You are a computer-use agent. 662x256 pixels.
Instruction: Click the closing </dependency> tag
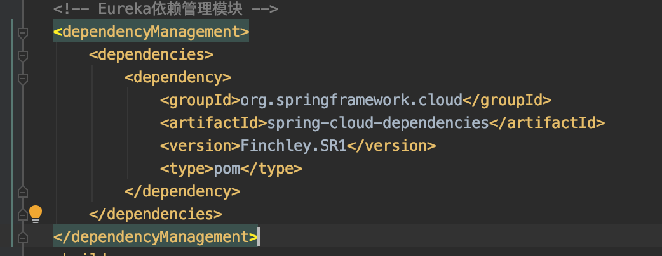[x=182, y=191]
